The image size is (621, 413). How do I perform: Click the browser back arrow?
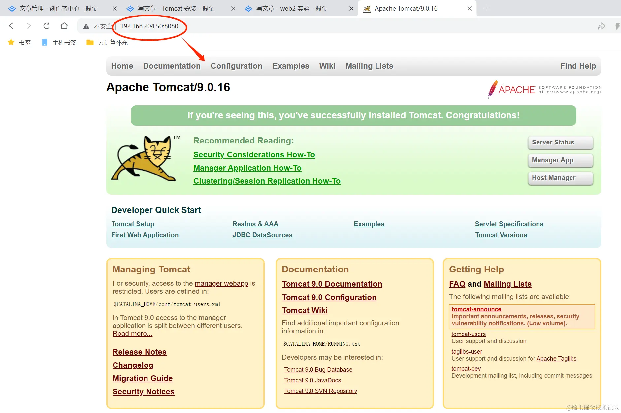[x=11, y=26]
